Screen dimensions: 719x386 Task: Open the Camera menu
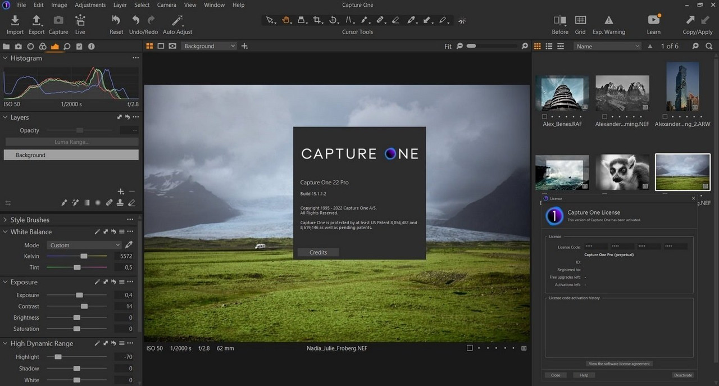pyautogui.click(x=166, y=5)
